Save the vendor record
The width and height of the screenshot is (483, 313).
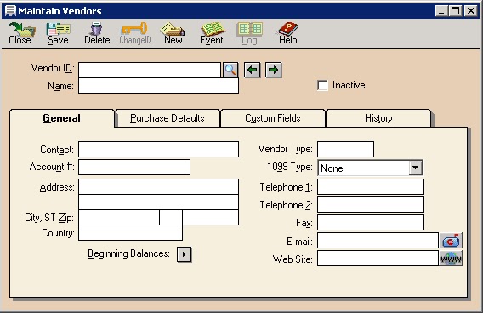coord(58,33)
